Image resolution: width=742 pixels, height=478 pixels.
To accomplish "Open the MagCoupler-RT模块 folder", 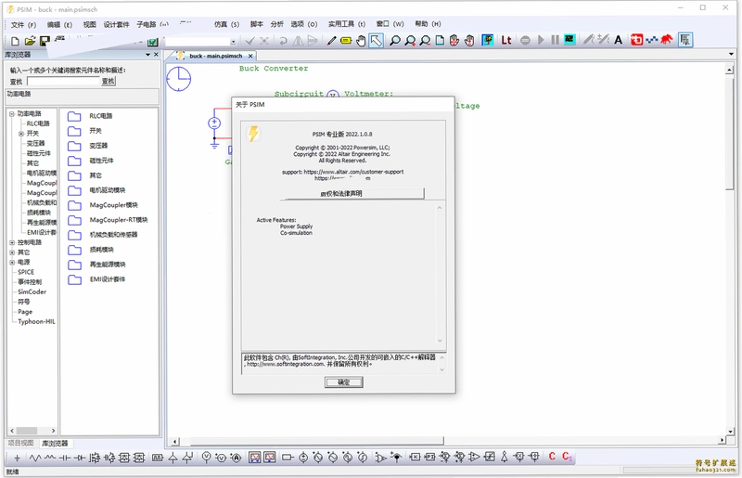I will (x=108, y=220).
